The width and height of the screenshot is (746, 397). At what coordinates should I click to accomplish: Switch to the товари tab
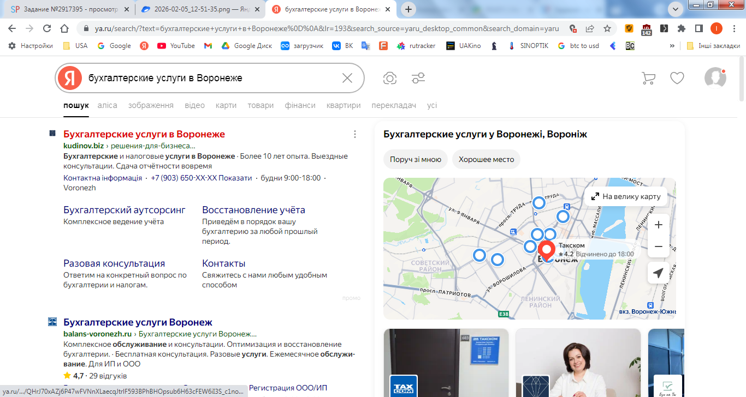[x=260, y=105]
